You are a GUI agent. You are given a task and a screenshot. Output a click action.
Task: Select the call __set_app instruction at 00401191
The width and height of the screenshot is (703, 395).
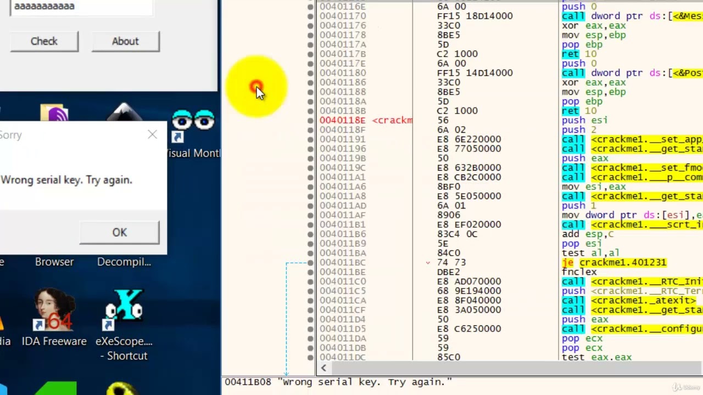[x=632, y=139]
